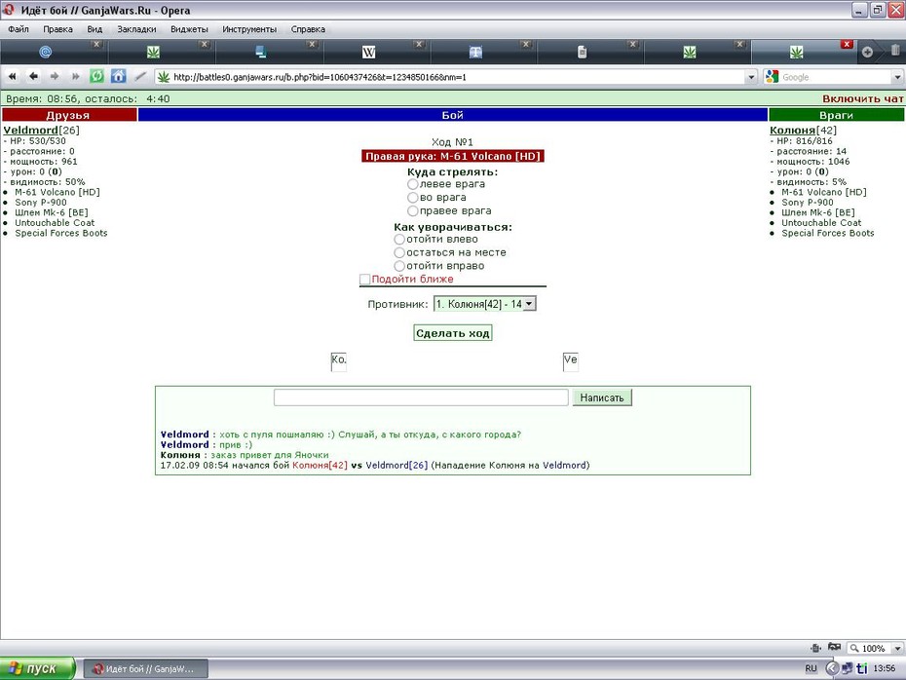Open the Справка menu
Image resolution: width=906 pixels, height=680 pixels.
308,29
